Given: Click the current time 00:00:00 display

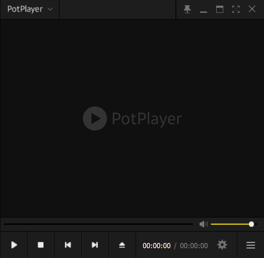Looking at the screenshot, I should (x=157, y=246).
